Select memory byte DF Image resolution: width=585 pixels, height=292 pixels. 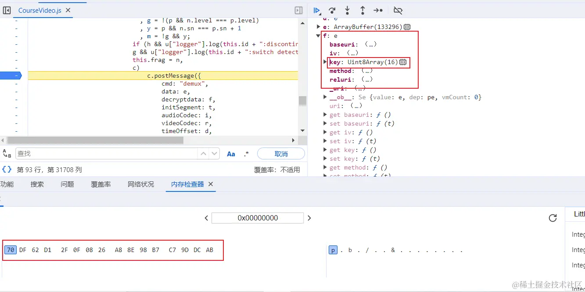[23, 250]
